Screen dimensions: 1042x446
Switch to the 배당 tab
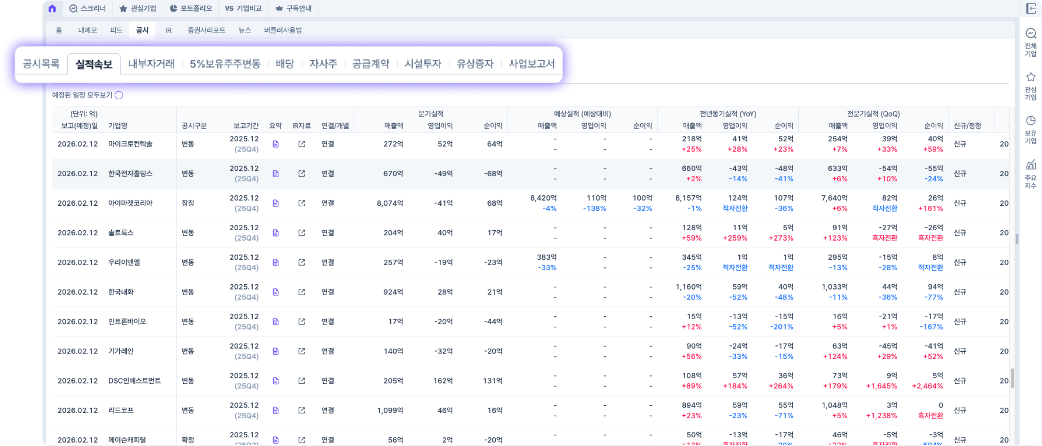(x=285, y=64)
